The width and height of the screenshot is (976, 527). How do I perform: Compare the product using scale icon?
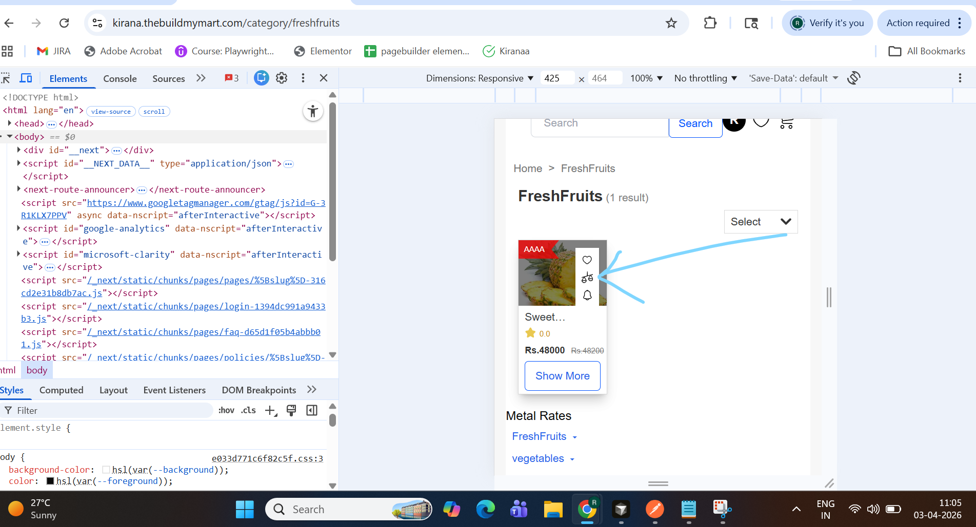pyautogui.click(x=587, y=278)
